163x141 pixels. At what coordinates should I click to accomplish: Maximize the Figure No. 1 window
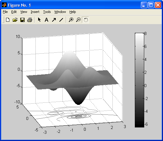pos(151,5)
